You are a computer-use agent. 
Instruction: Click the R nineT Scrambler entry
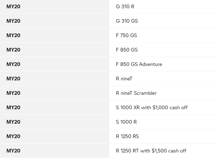tap(136, 93)
